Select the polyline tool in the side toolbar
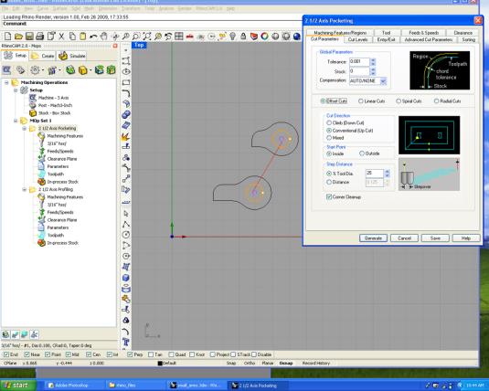The image size is (489, 391). click(126, 224)
